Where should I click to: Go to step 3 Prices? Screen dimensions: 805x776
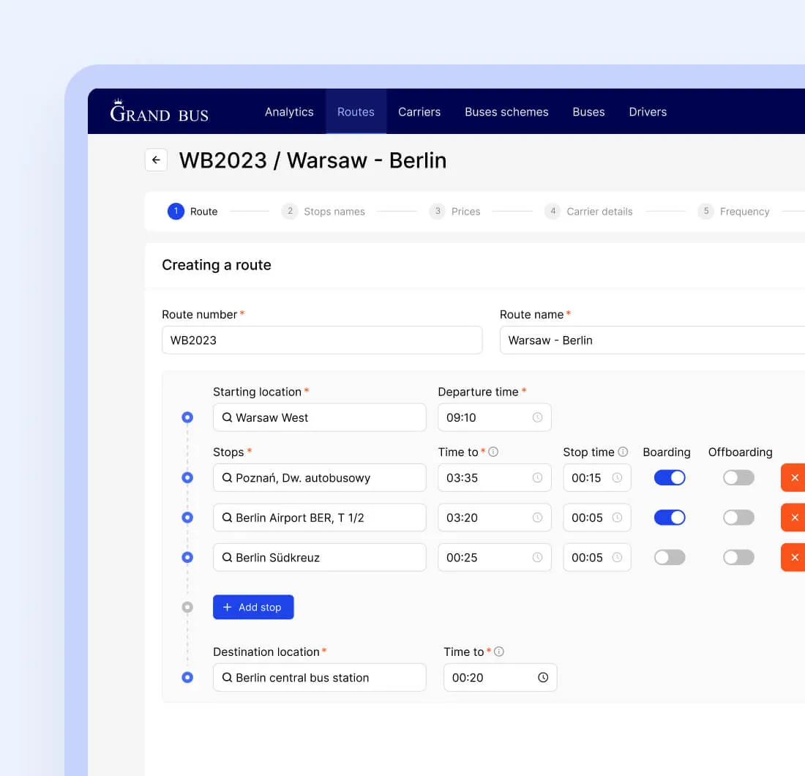coord(455,211)
